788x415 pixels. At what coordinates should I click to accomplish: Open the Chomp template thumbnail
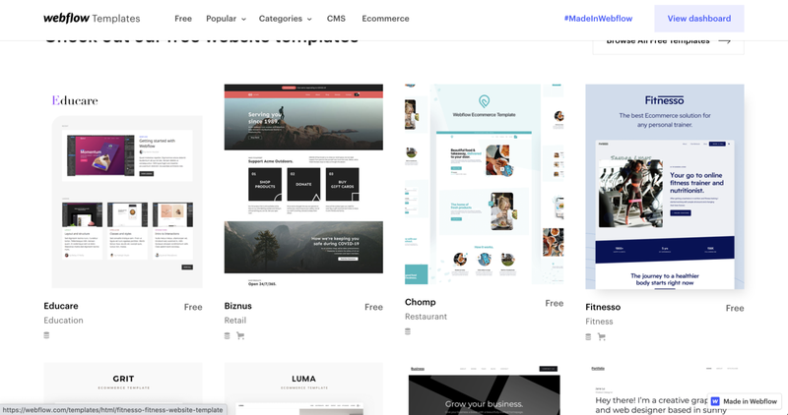(x=484, y=184)
